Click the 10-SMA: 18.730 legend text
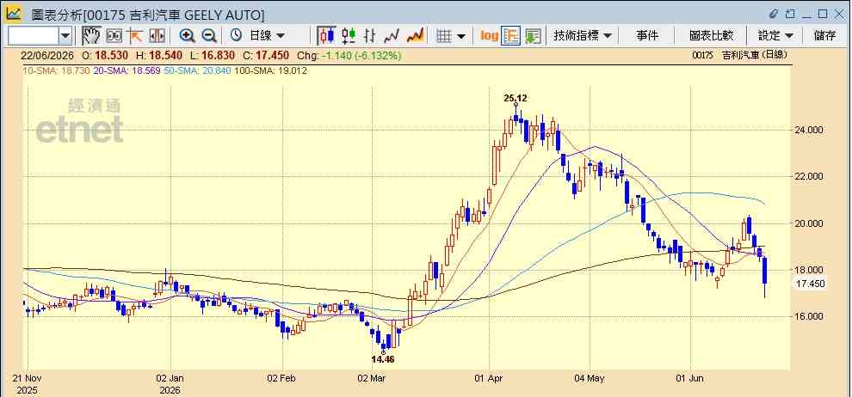This screenshot has width=852, height=397. coord(57,70)
